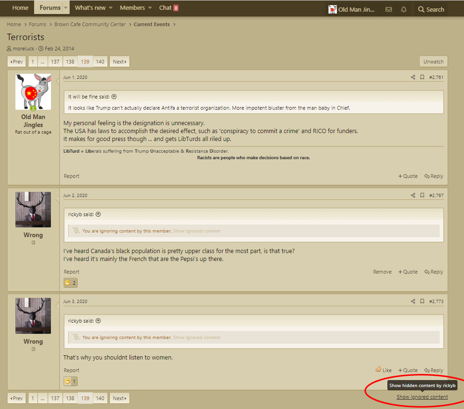Jump to rickyb quote in post #2,773
Screen dimensions: 464x409
click(x=98, y=321)
